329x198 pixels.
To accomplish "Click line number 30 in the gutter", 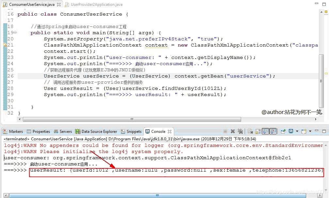I will click(10, 101).
